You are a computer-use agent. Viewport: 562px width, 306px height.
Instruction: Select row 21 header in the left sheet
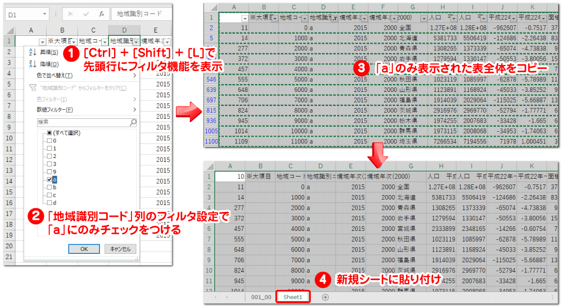[10, 257]
